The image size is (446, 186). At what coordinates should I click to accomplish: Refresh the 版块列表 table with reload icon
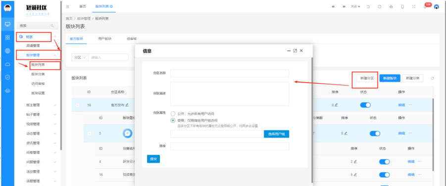(x=432, y=78)
